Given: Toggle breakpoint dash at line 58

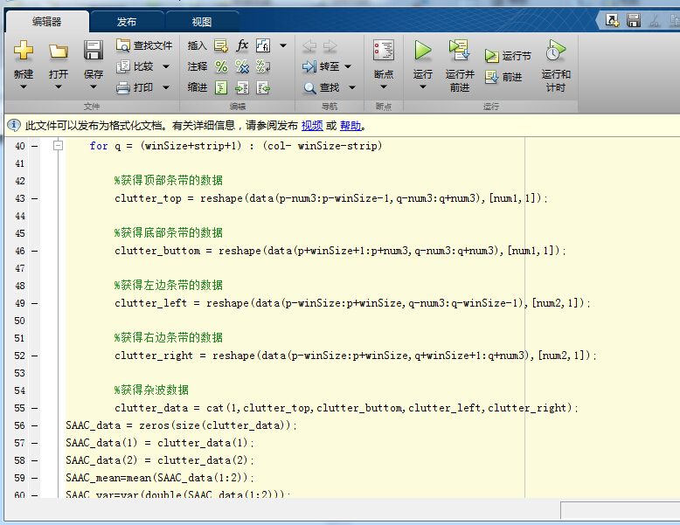Looking at the screenshot, I should (35, 460).
